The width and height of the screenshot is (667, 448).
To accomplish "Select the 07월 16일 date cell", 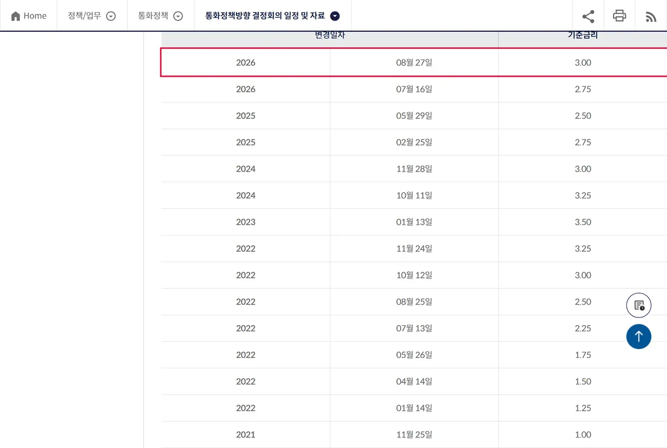I will point(414,89).
